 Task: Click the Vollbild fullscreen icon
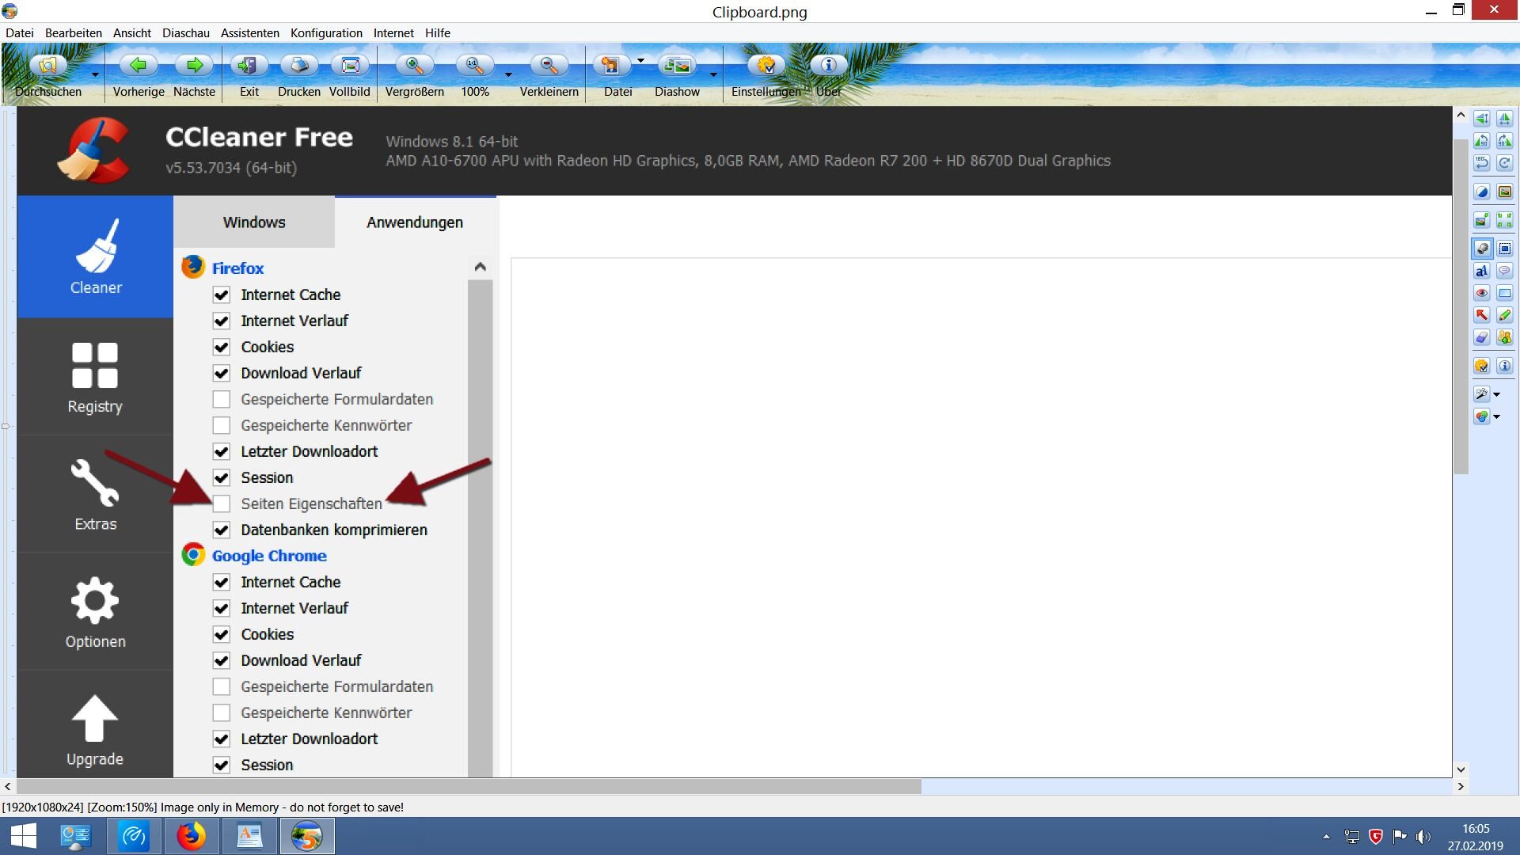(350, 66)
